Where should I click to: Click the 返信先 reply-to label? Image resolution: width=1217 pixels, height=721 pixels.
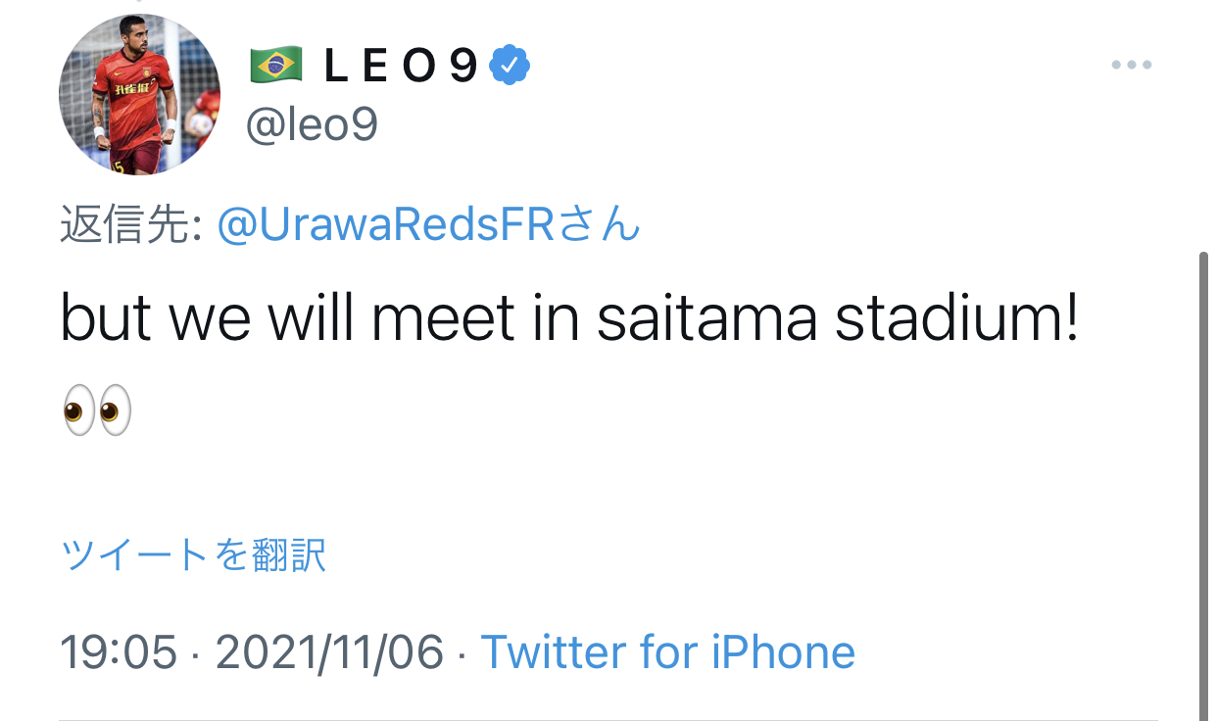(130, 225)
